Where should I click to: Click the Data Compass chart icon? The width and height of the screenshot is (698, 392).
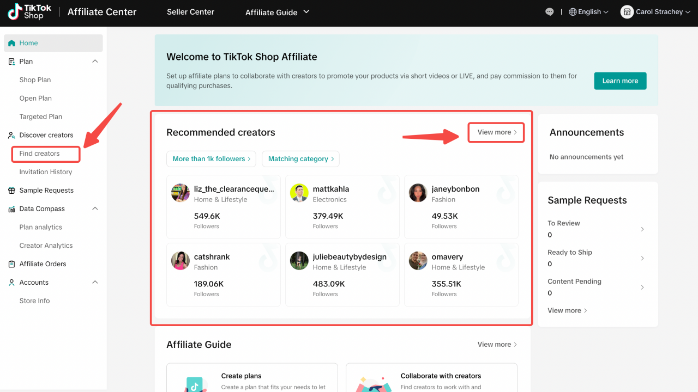[x=11, y=209]
